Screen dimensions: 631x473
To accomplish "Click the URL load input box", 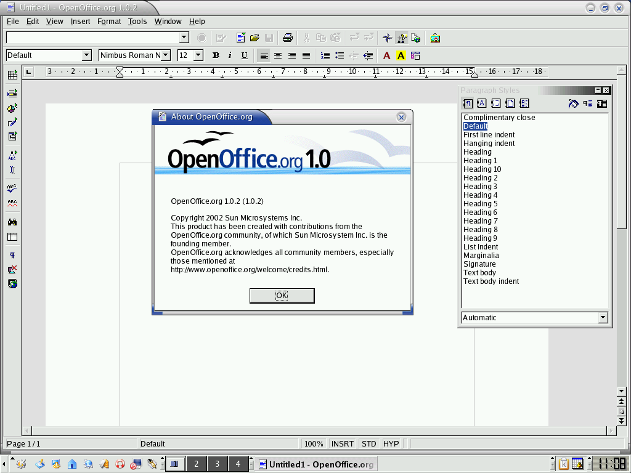I will (x=93, y=38).
